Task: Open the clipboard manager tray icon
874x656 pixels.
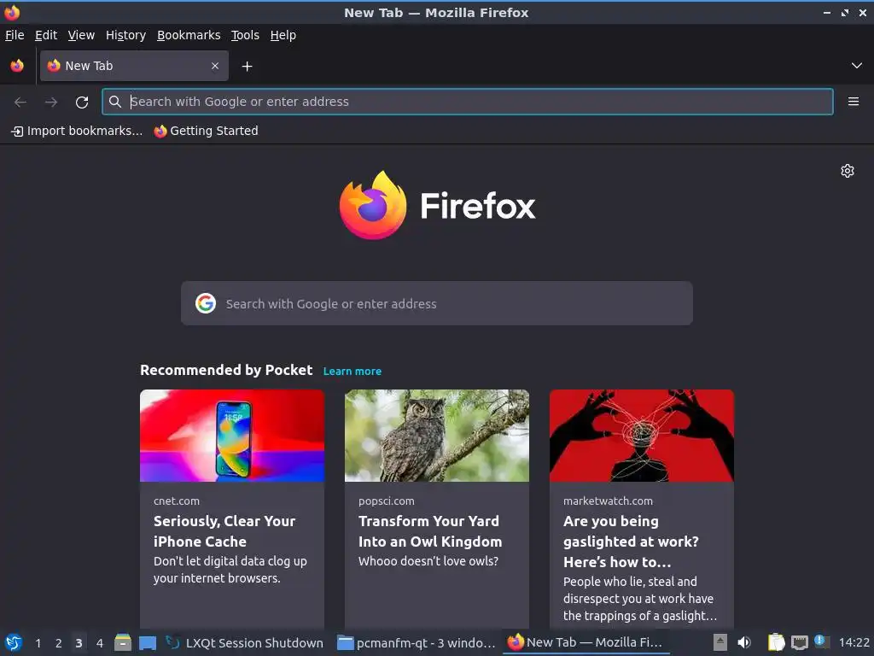Action: tap(776, 642)
